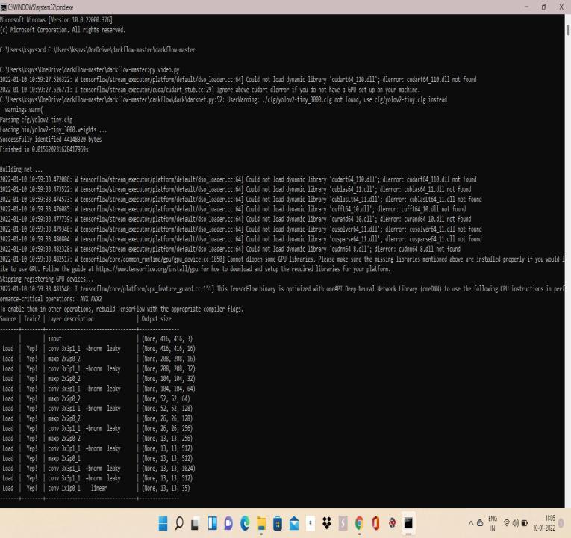Click 'Parsing cfg/yolov2-tiny.cfg' line
The width and height of the screenshot is (571, 538).
pos(36,120)
